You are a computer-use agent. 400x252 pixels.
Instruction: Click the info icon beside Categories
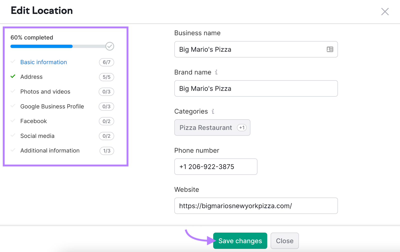coord(213,111)
